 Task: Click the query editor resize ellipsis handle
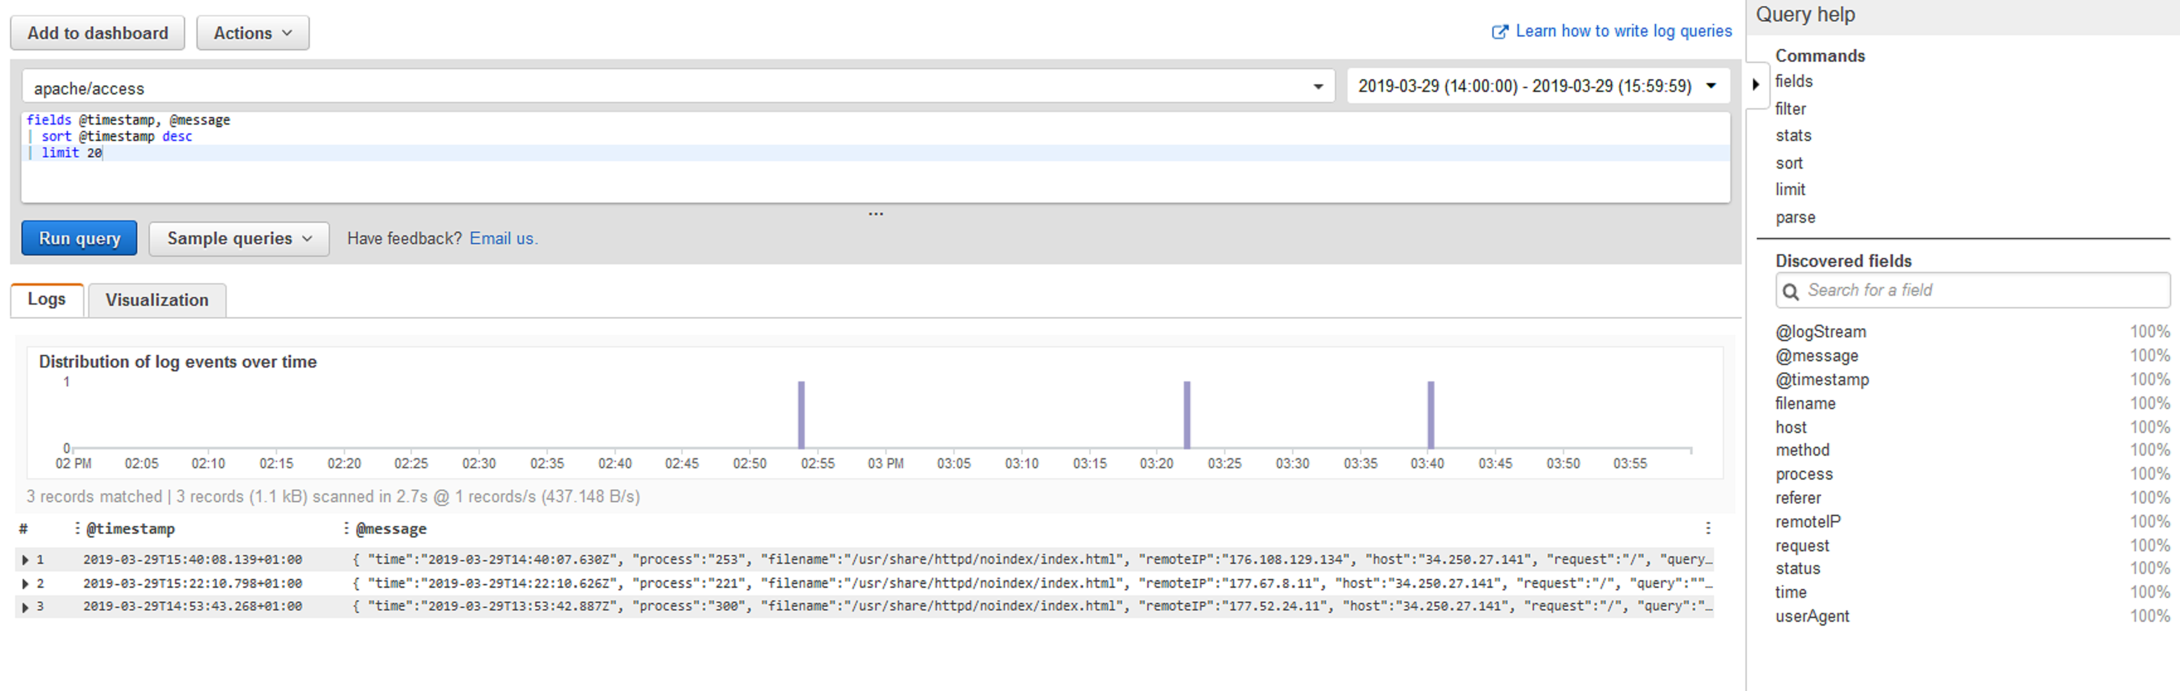875,214
